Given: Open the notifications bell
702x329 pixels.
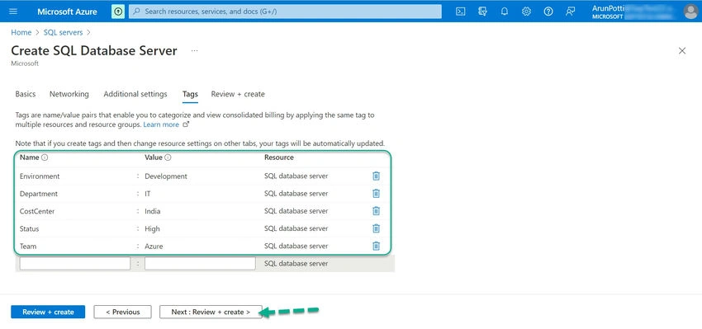Looking at the screenshot, I should [504, 12].
